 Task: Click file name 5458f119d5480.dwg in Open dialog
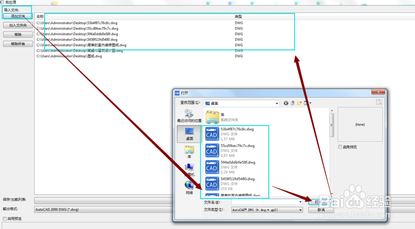pyautogui.click(x=237, y=179)
